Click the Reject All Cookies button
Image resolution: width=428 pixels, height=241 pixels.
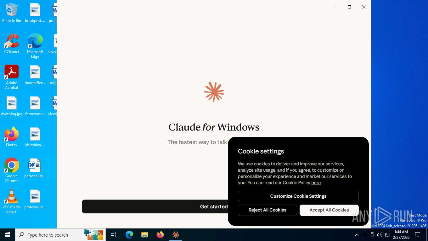(x=267, y=210)
